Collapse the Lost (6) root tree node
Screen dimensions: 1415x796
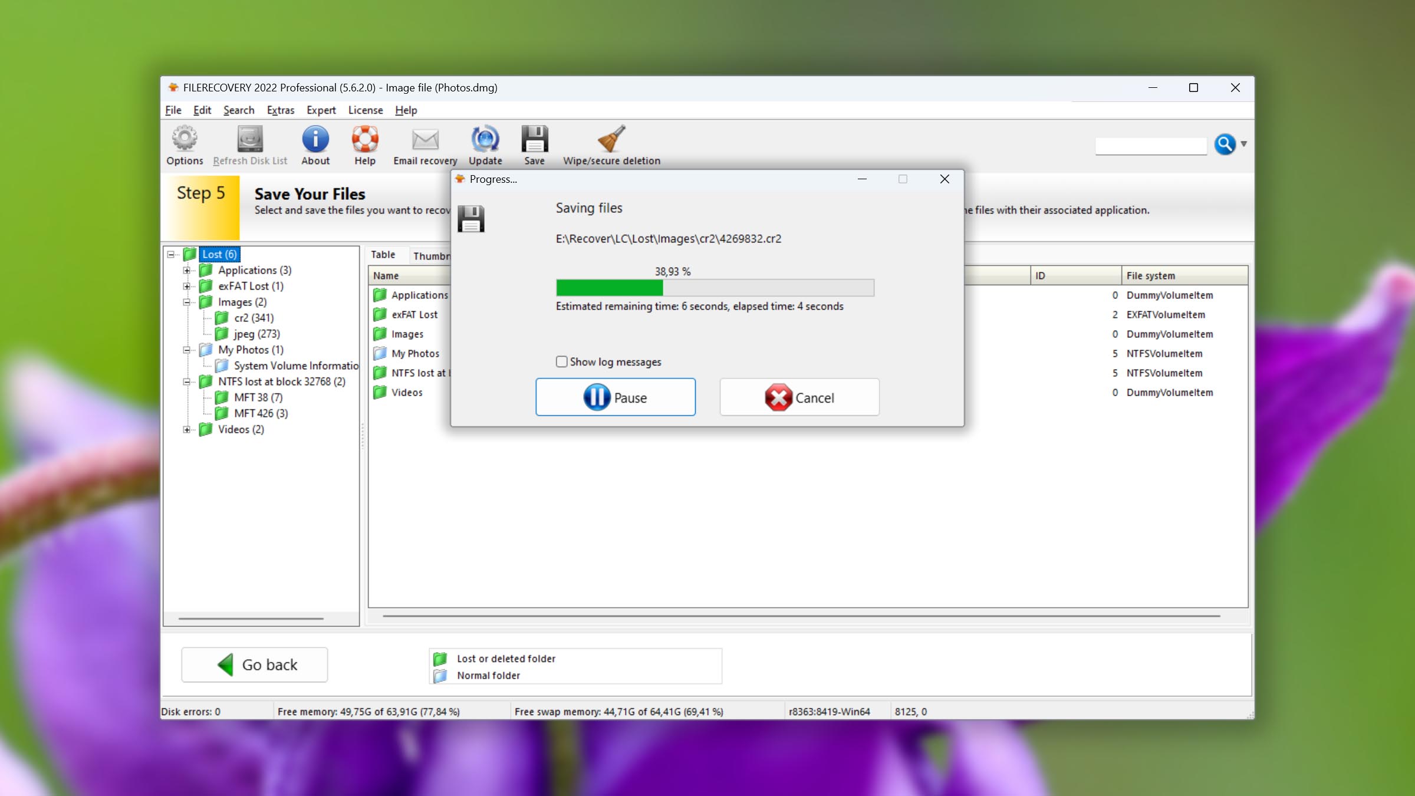[171, 254]
